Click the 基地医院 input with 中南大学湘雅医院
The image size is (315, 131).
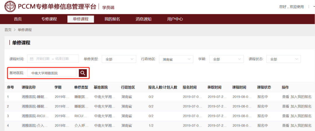[52, 73]
